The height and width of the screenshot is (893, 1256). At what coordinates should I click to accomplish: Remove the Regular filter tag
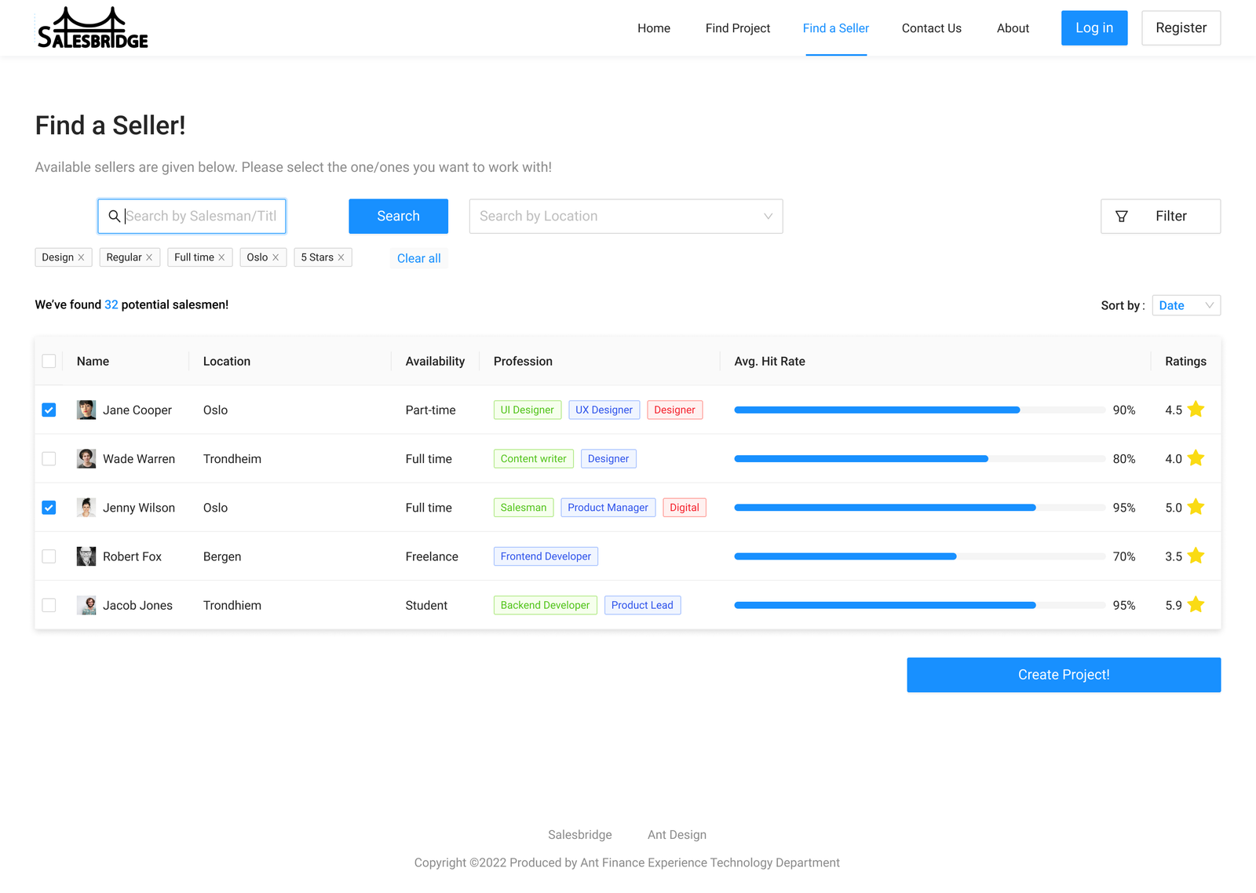pyautogui.click(x=149, y=257)
